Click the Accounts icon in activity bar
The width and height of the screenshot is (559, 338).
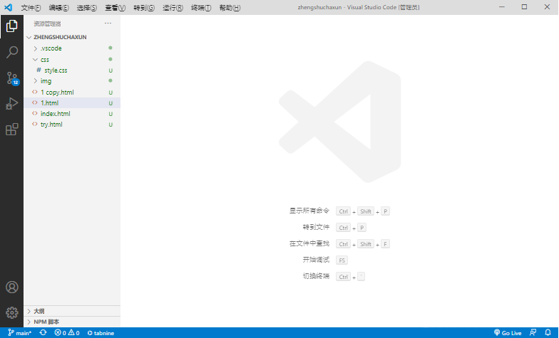[11, 287]
